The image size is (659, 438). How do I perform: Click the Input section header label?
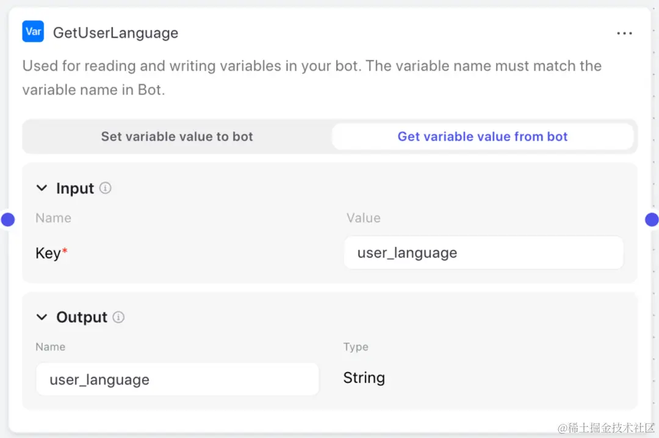point(75,188)
